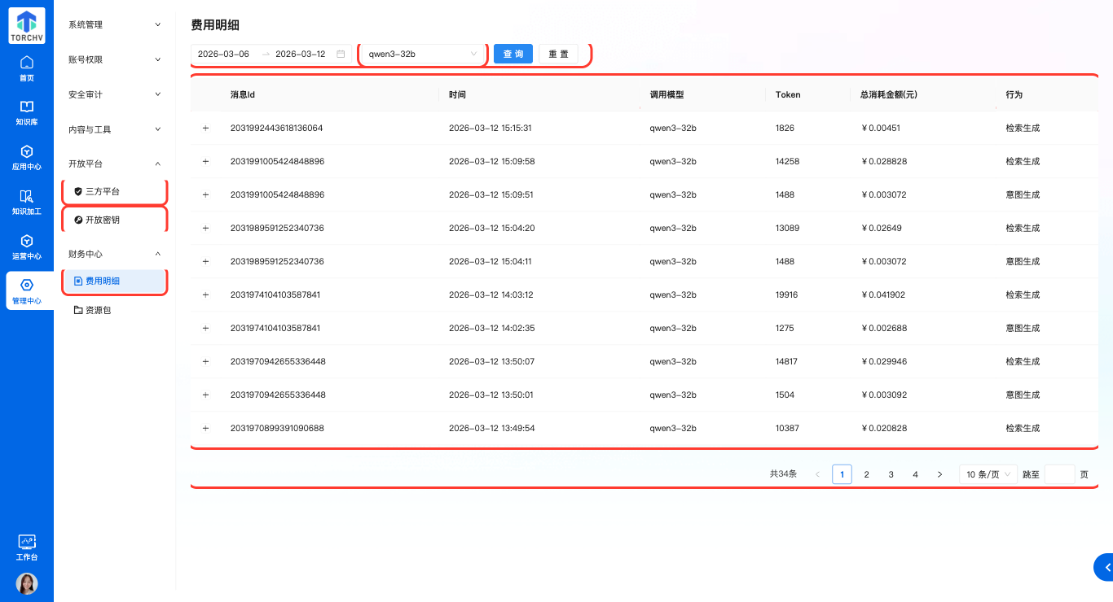Expand the 系统管理 menu section

(114, 25)
